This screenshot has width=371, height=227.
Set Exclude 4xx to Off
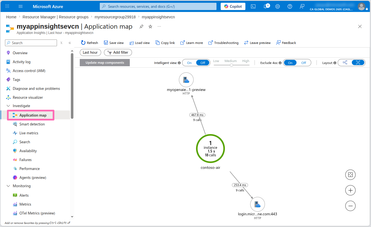[x=304, y=63]
